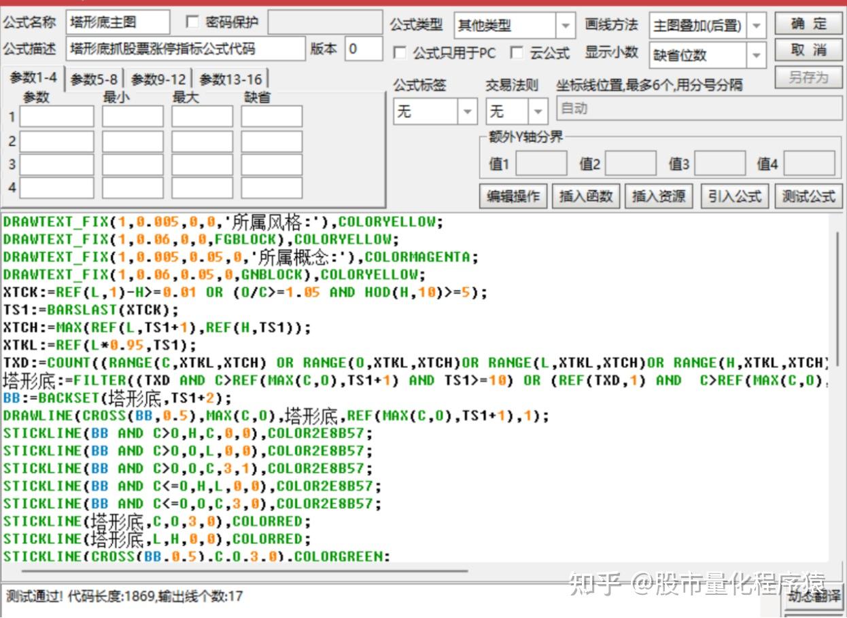The height and width of the screenshot is (618, 847).
Task: Click the DRAWTEXT_FIX line containing GNBLOCK
Action: [215, 274]
